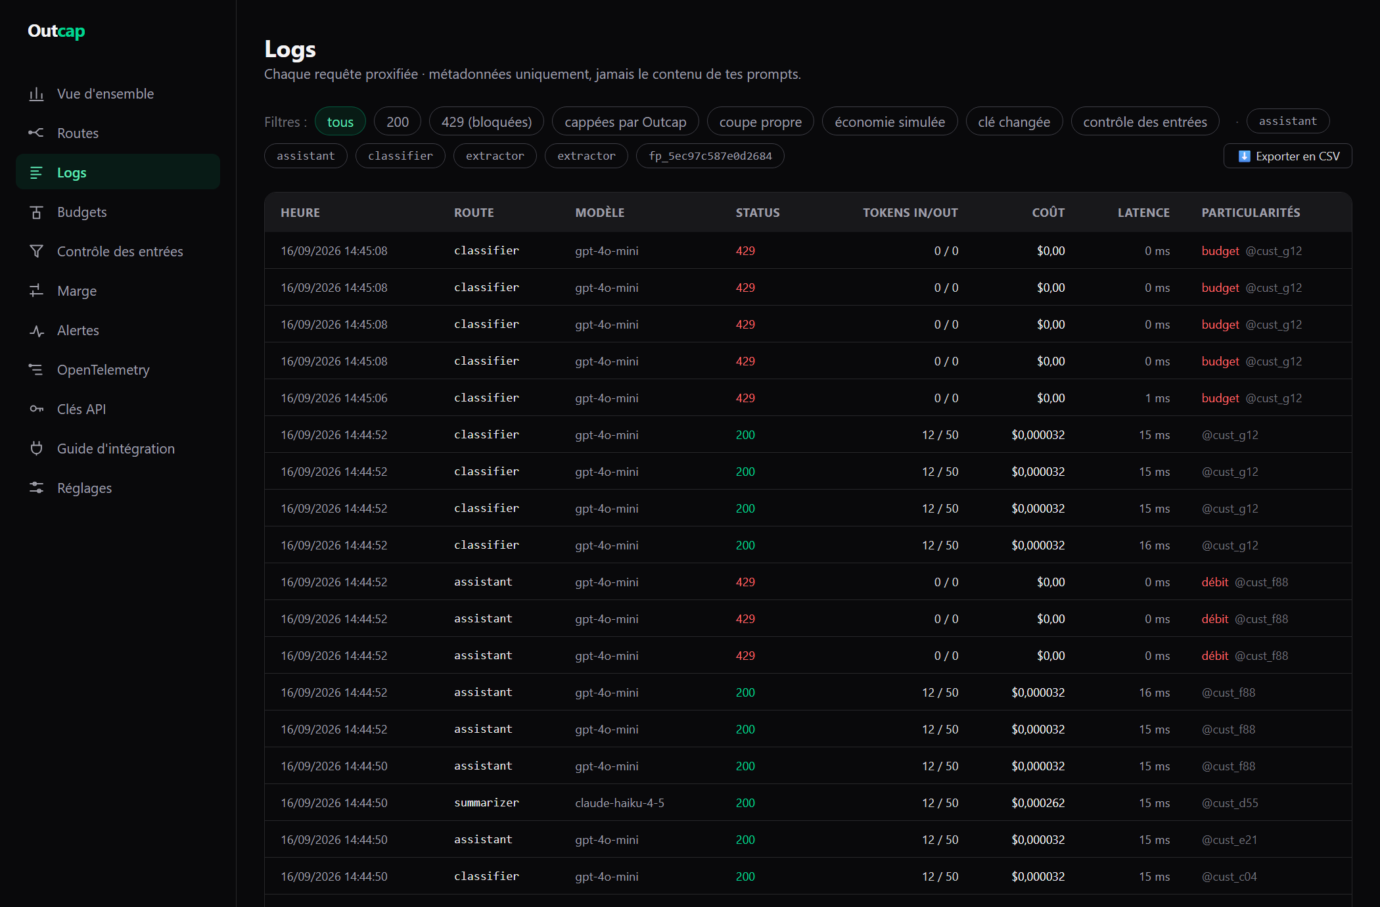Click the COÛT column header
1380x907 pixels.
(1048, 212)
